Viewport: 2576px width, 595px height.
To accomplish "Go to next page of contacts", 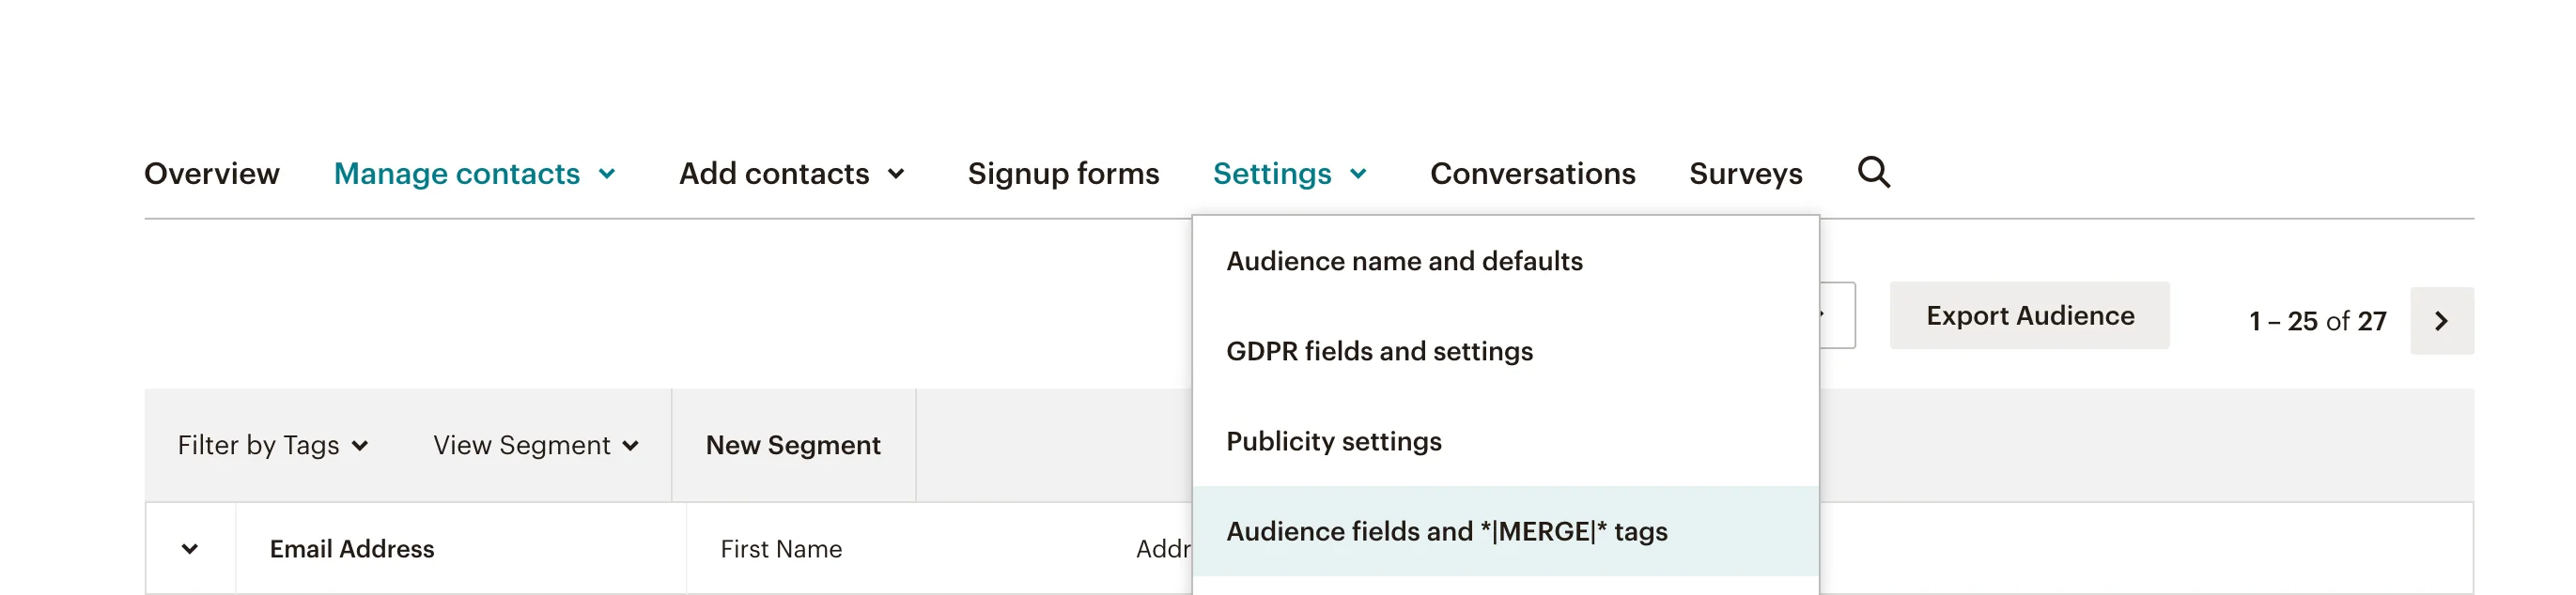I will click(x=2441, y=320).
